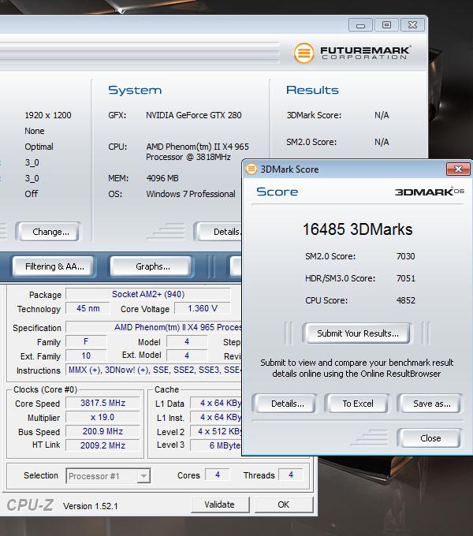The width and height of the screenshot is (473, 536).
Task: Click the 16485 3DMarks score text
Action: pyautogui.click(x=357, y=229)
